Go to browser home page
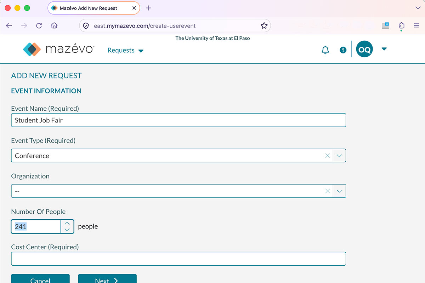 pyautogui.click(x=54, y=25)
